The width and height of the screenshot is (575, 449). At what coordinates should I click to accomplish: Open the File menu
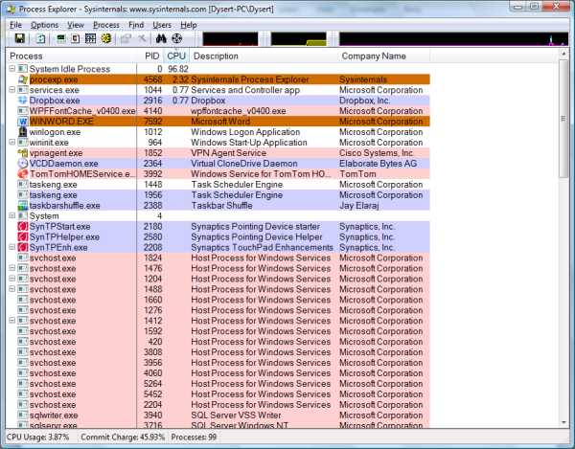tap(15, 25)
